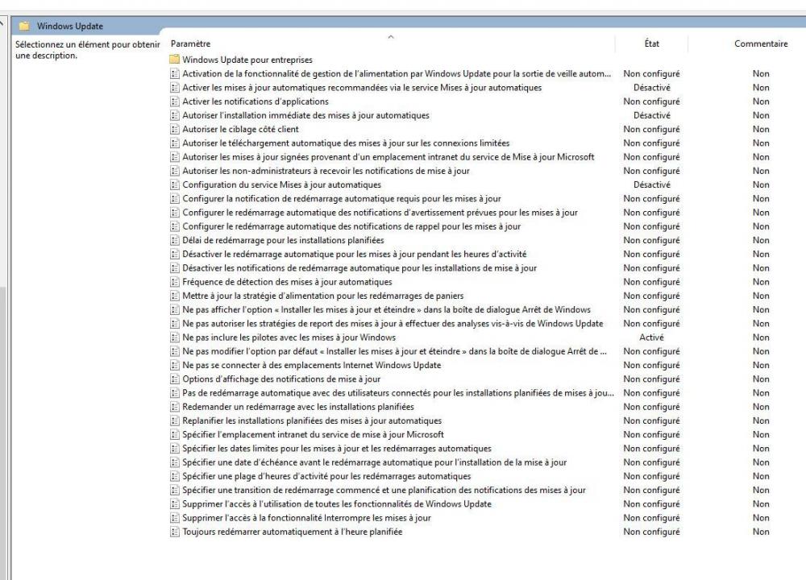Select Supprimer l'accès à la fonctionnalité Interrompre
This screenshot has height=580, width=806.
[306, 518]
